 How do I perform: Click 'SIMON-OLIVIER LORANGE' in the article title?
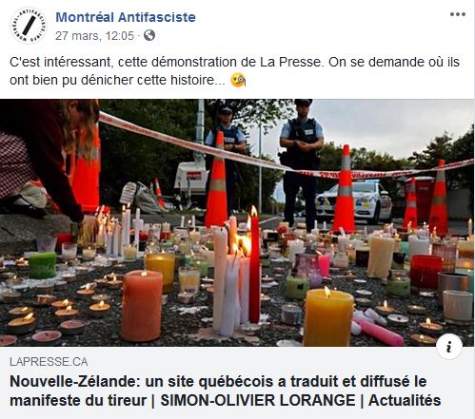coord(258,400)
